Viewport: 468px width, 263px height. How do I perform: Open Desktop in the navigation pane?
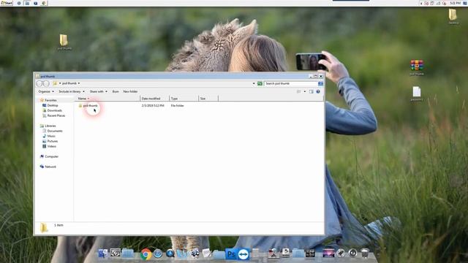pos(50,105)
